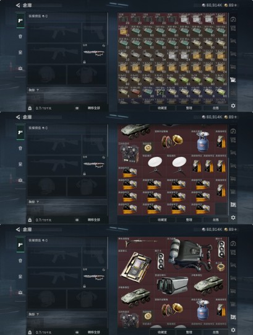The width and height of the screenshot is (253, 335).
Task: Go back using the arrow beside 倉庫 in the top screenshot
Action: coord(18,6)
